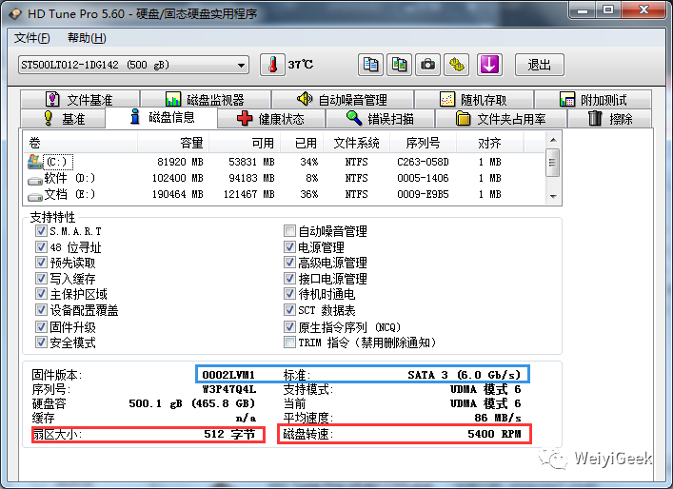Click the HD Tune Pro title bar icon
The height and width of the screenshot is (489, 673).
coord(15,13)
